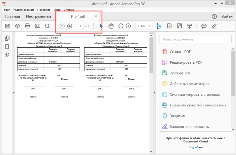
Task: Open the Экспорт PDF tool
Action: (x=177, y=73)
